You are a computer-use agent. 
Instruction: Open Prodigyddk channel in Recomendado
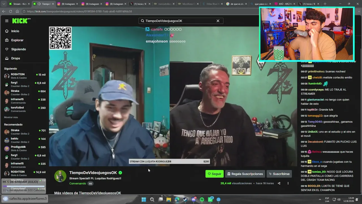point(25,148)
